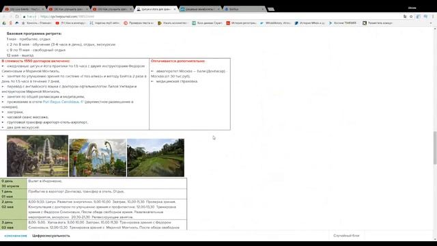This screenshot has height=246, width=437.
Task: Click the profile name in title bar
Action: pos(412,8)
